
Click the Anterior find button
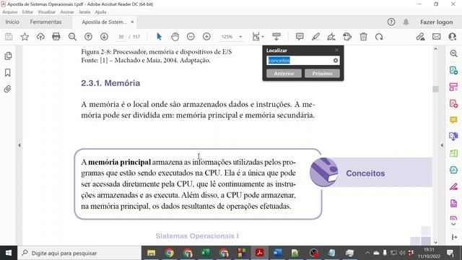tap(284, 74)
